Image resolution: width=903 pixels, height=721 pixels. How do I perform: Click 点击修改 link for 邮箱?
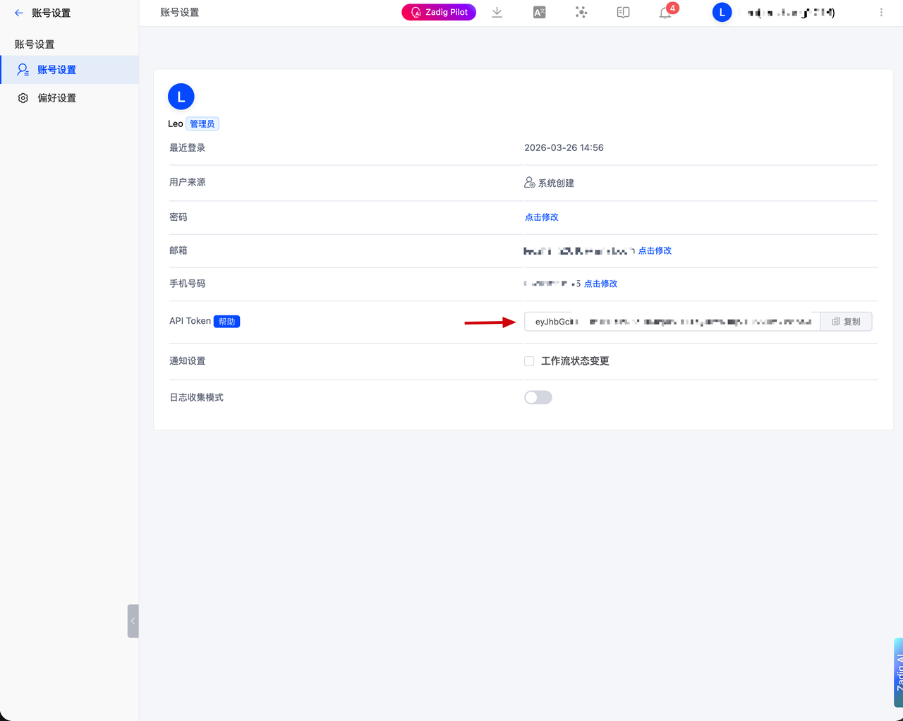coord(655,250)
